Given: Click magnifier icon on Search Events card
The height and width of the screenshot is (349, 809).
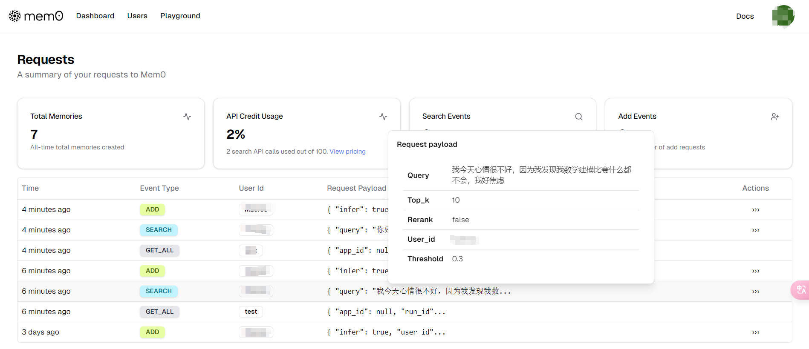Looking at the screenshot, I should (578, 117).
